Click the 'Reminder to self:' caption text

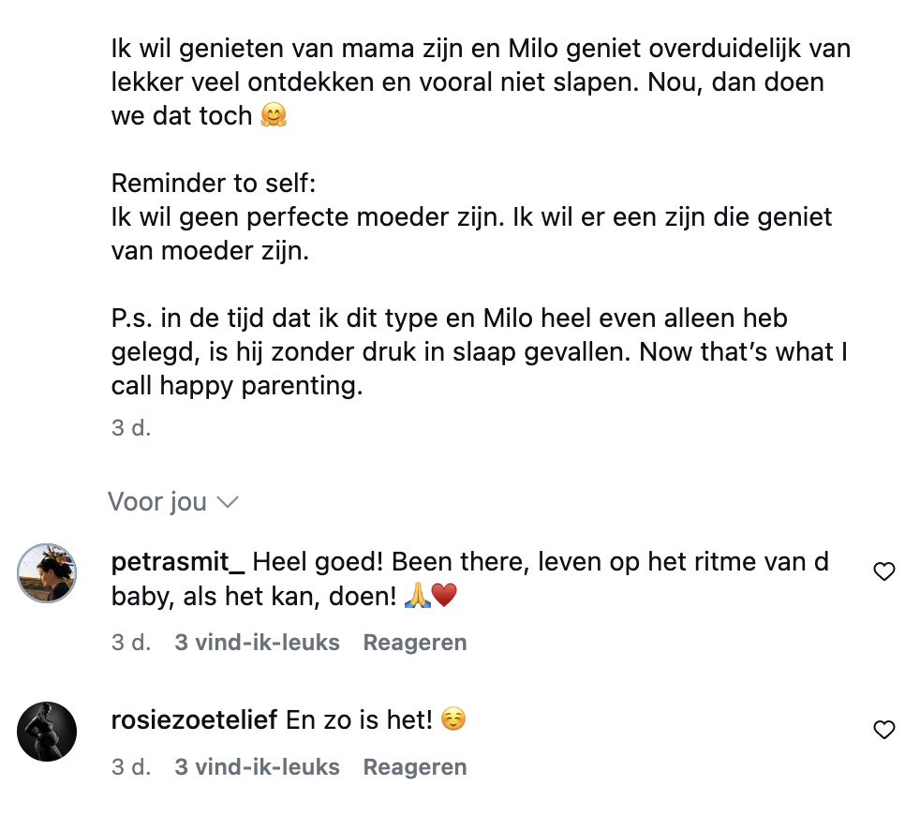214,184
